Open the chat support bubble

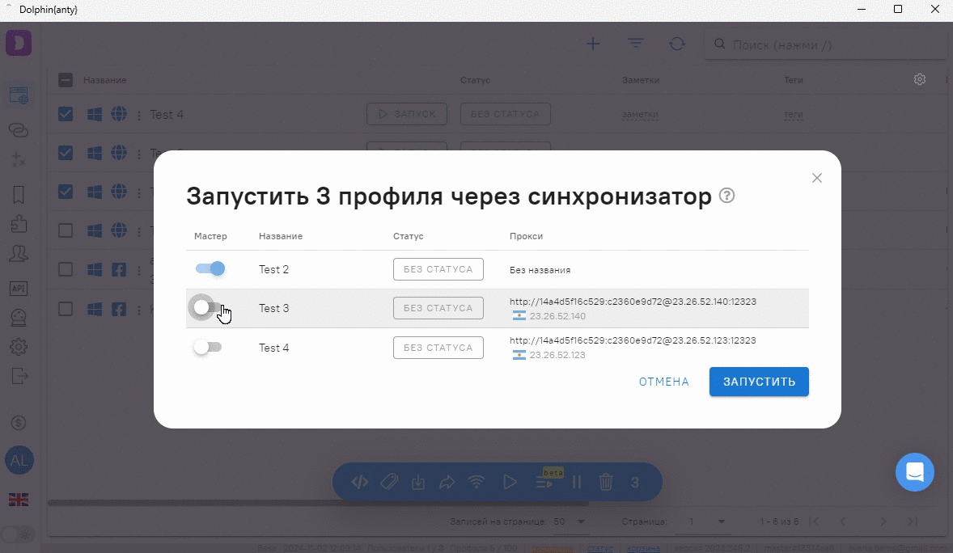click(x=915, y=472)
